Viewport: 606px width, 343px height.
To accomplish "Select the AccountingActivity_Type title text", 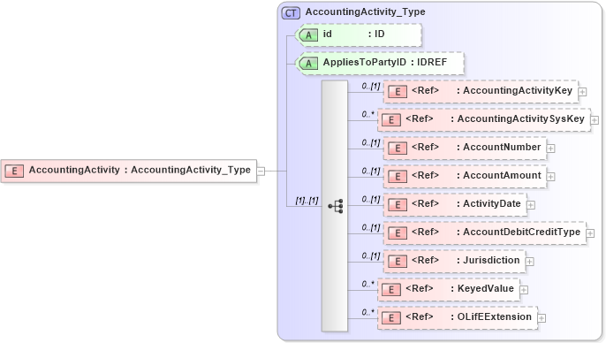I will click(365, 12).
